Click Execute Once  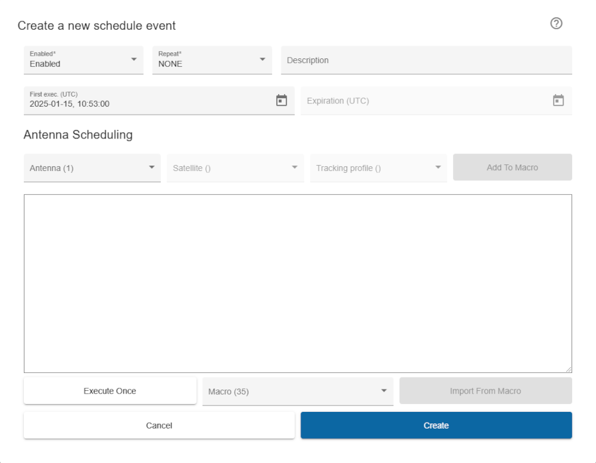click(x=110, y=391)
